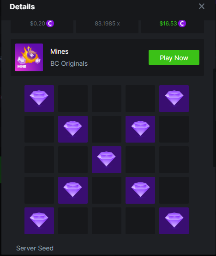The height and width of the screenshot is (256, 216).
Task: Select the top-left diamond tile
Action: pos(39,99)
